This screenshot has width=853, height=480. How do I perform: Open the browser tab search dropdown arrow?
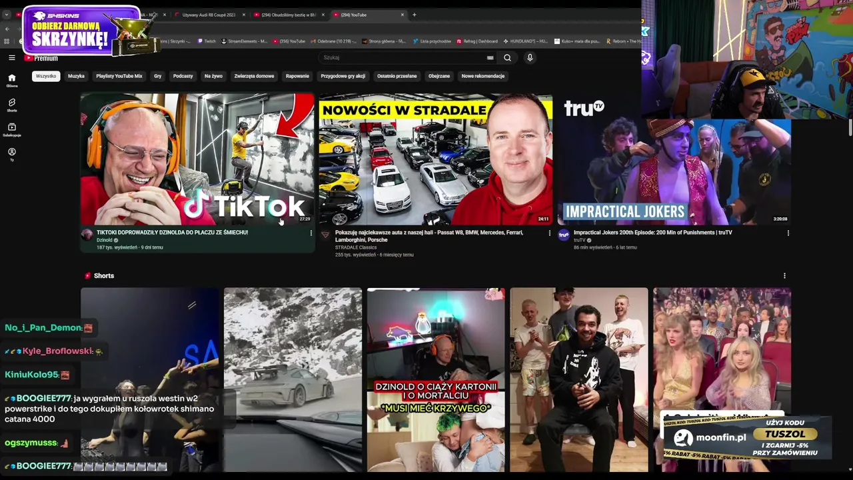7,15
